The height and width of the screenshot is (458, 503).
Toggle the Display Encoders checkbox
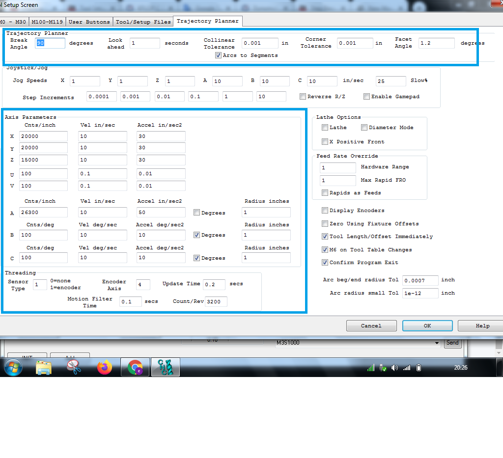[325, 211]
